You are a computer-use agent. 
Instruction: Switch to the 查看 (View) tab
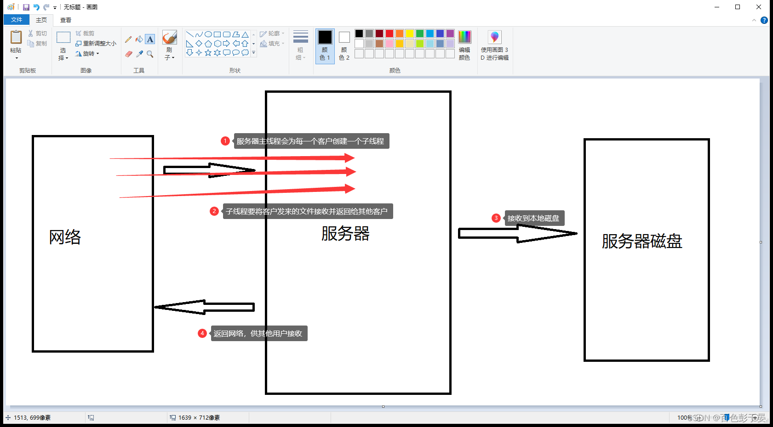point(66,20)
